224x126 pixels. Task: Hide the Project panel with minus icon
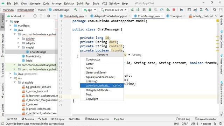[55, 16]
